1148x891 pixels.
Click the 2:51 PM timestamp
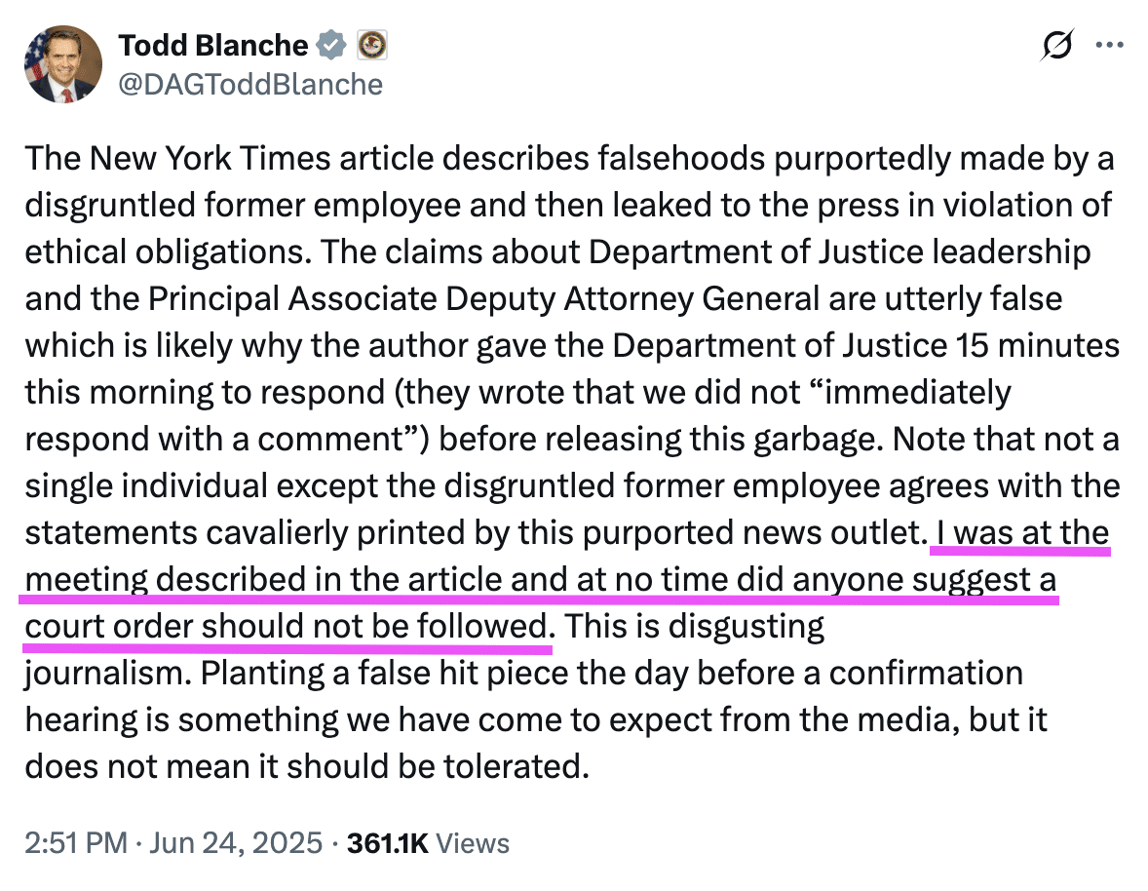tap(76, 843)
